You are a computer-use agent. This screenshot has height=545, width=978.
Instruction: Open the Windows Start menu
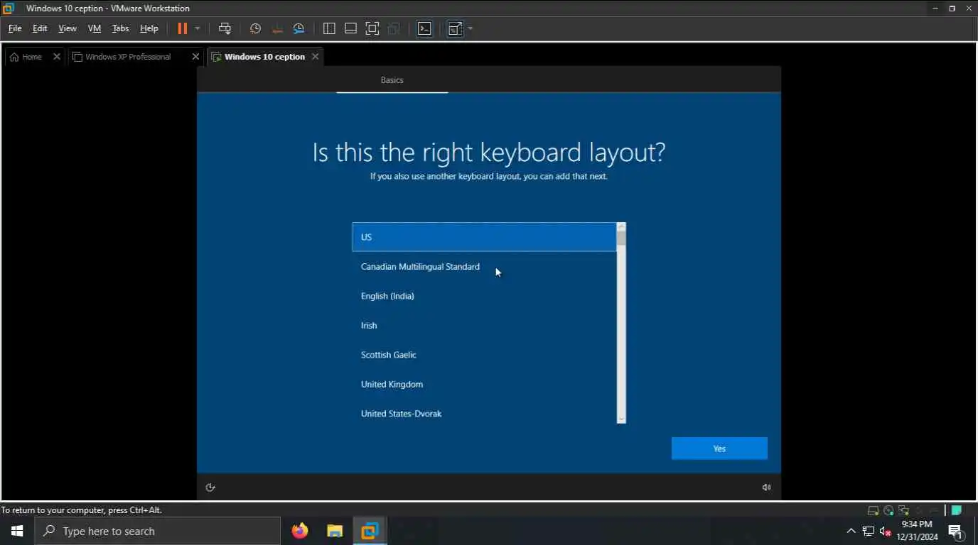coord(17,531)
